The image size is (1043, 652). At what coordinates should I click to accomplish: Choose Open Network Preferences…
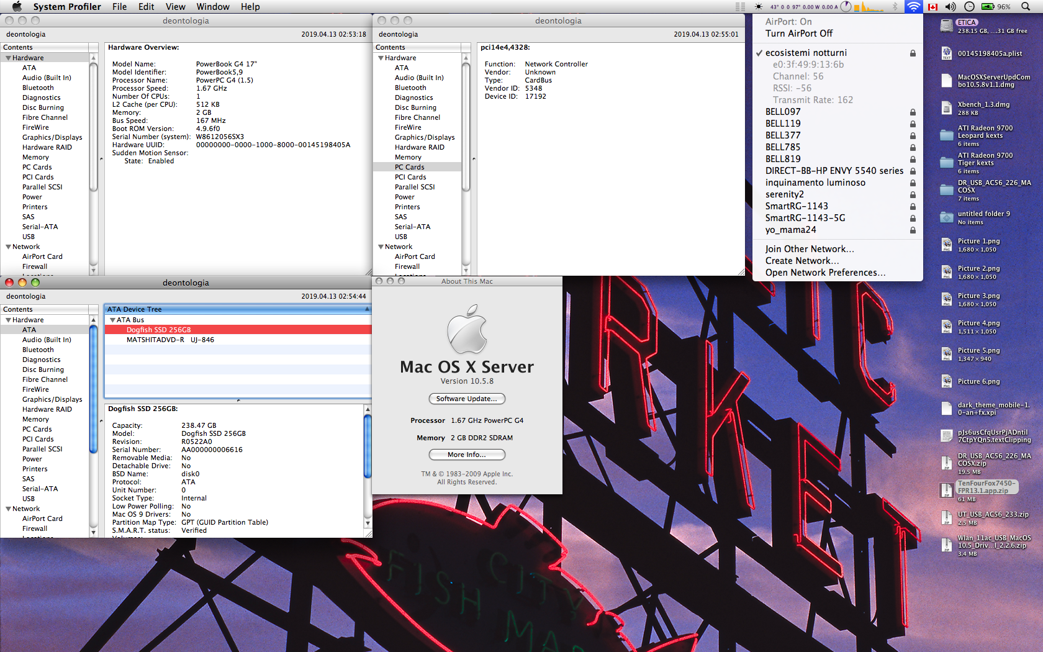pyautogui.click(x=838, y=273)
